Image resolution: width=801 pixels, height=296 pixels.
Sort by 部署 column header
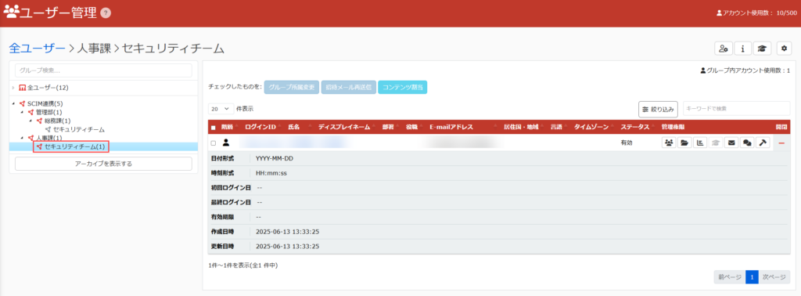[x=388, y=128]
